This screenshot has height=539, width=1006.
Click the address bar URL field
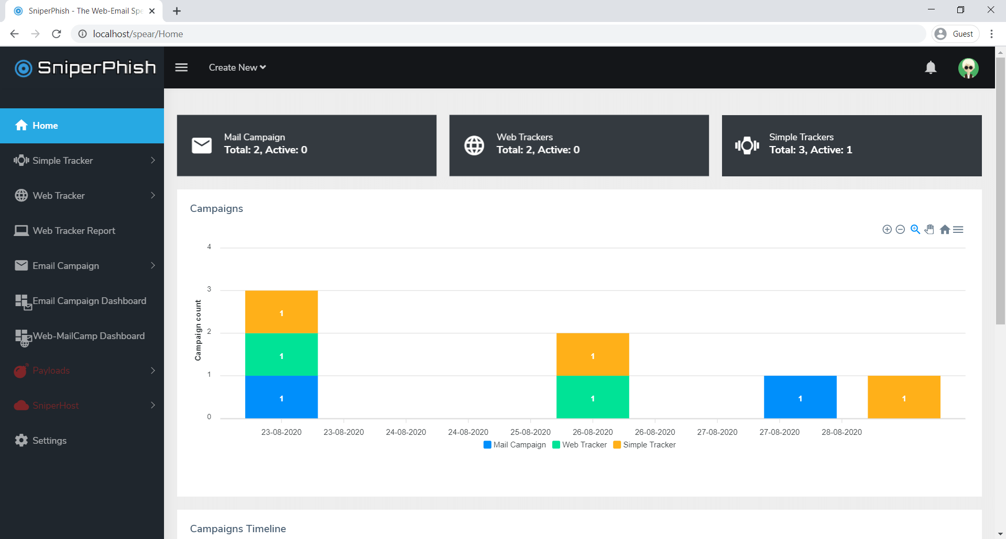(x=498, y=33)
